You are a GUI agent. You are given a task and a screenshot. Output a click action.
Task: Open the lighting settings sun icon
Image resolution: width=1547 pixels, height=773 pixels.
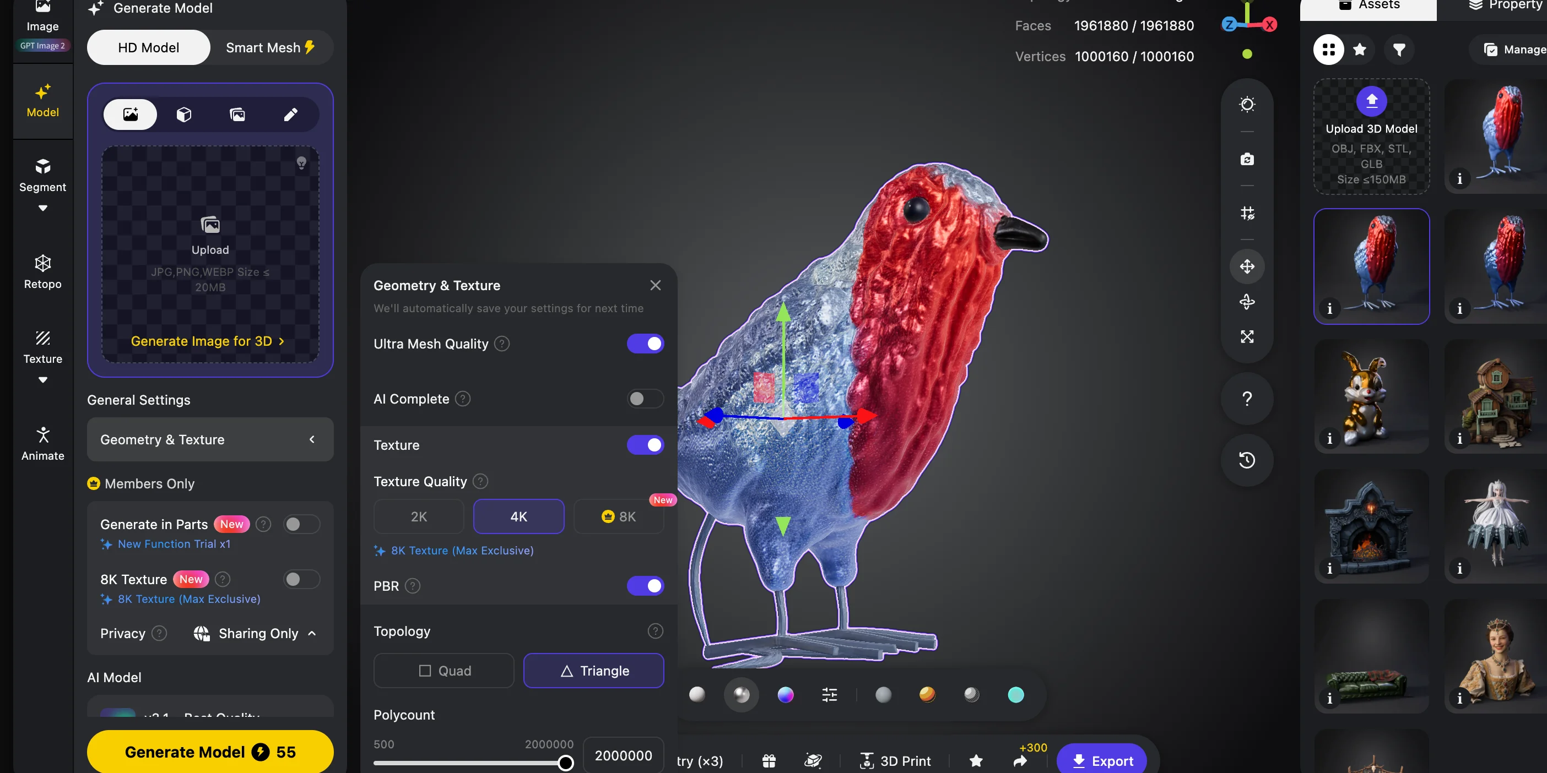[1247, 105]
